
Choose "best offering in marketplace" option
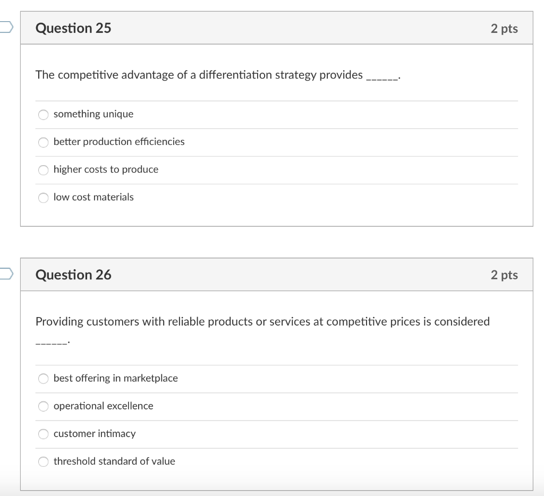coord(43,379)
